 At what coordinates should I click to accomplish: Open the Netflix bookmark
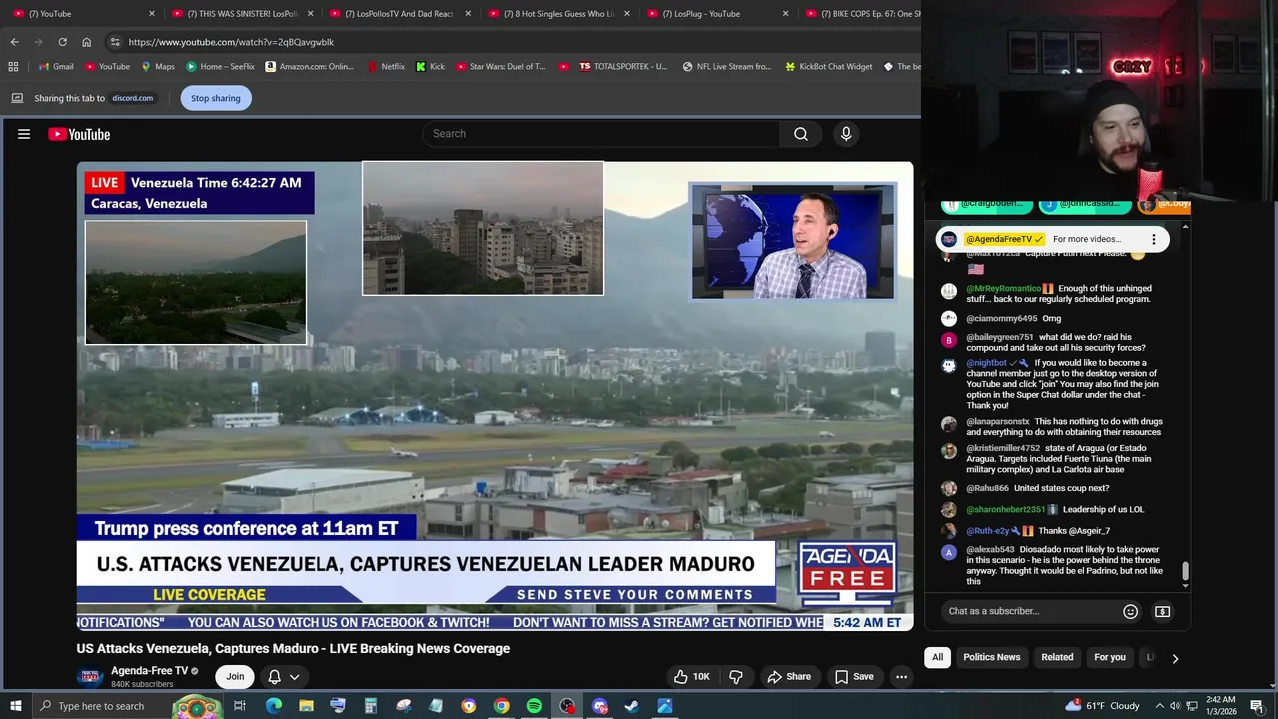pyautogui.click(x=386, y=66)
